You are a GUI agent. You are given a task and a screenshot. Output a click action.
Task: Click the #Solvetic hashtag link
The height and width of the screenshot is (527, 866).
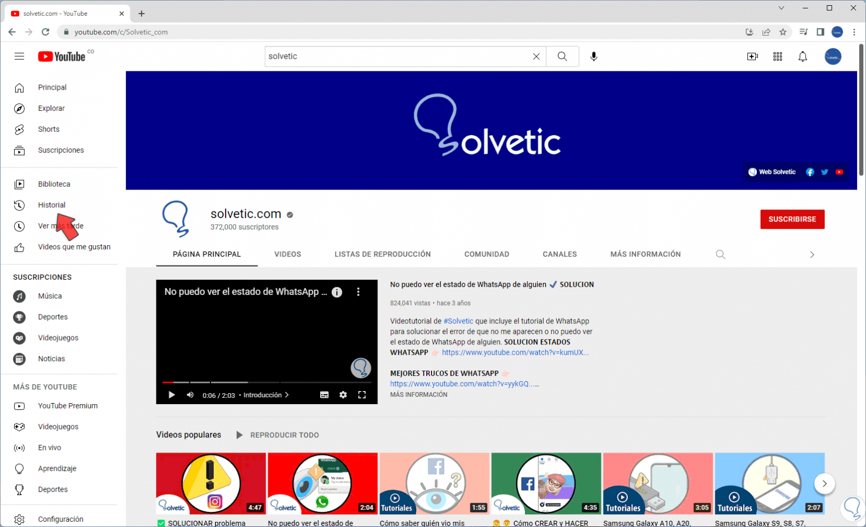point(458,321)
